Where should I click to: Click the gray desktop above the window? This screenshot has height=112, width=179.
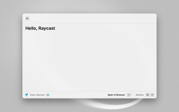click(x=89, y=6)
